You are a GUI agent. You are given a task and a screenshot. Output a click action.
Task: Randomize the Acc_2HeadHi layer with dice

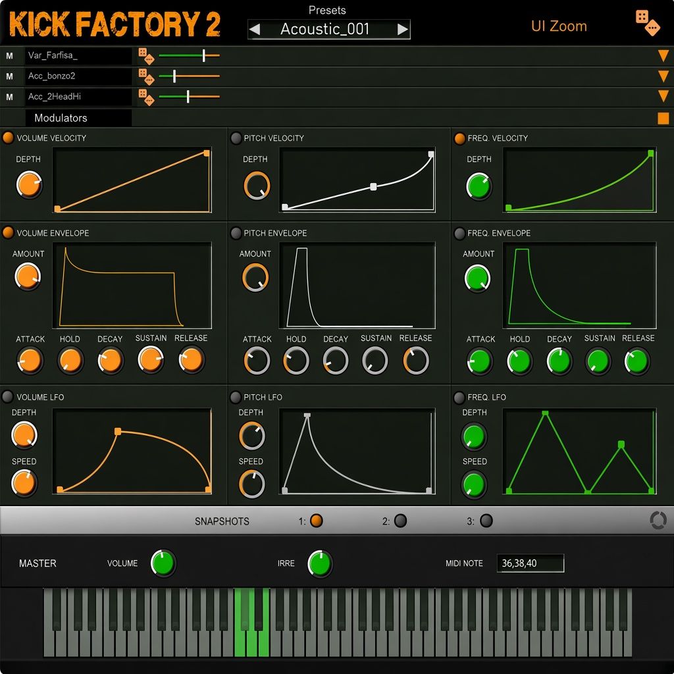(x=146, y=97)
